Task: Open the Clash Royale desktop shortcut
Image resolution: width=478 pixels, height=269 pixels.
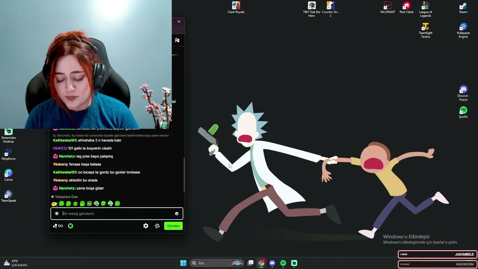Action: click(236, 7)
